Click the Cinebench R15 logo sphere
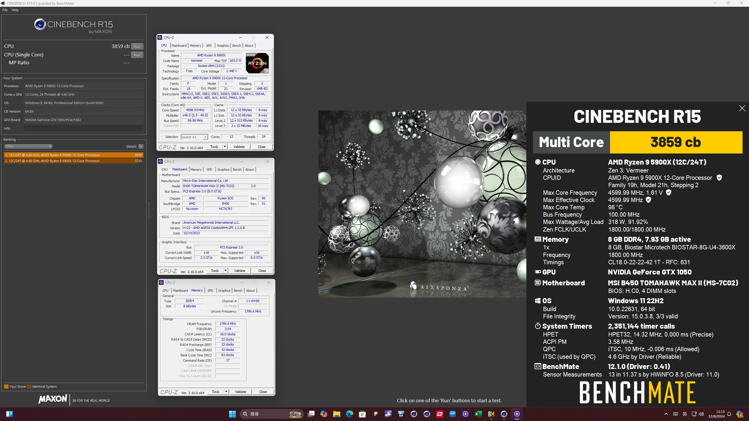Image resolution: width=749 pixels, height=421 pixels. click(x=40, y=24)
